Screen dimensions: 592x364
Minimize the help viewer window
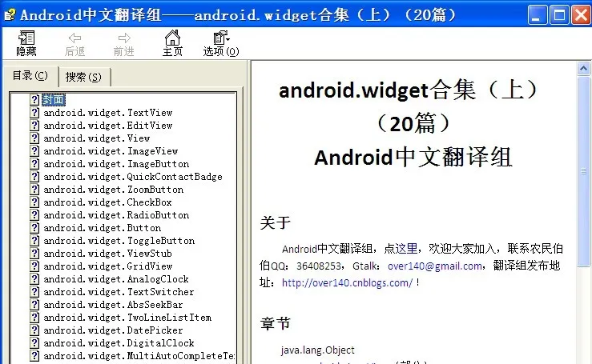coord(537,15)
